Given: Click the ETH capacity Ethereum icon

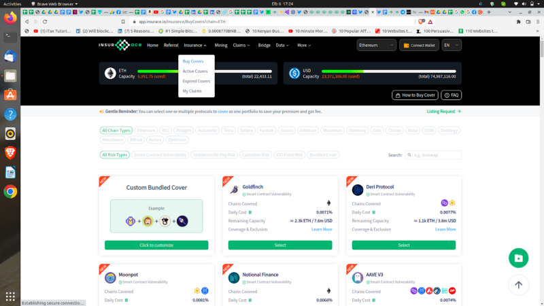Looking at the screenshot, I should click(110, 73).
